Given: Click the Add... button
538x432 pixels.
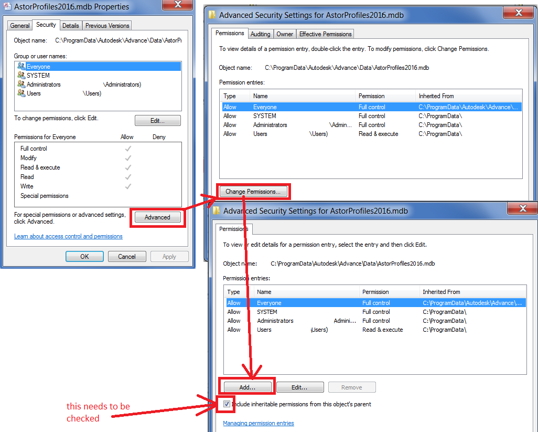Looking at the screenshot, I should coord(248,387).
